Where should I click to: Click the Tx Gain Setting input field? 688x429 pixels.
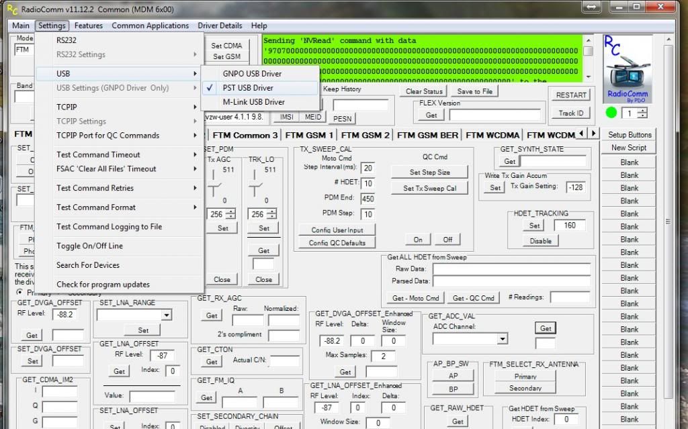[576, 187]
